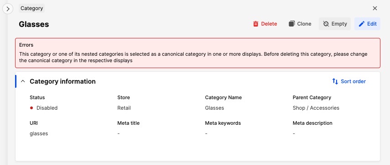Image resolution: width=390 pixels, height=165 pixels.
Task: Click the glasses URI value
Action: (39, 133)
